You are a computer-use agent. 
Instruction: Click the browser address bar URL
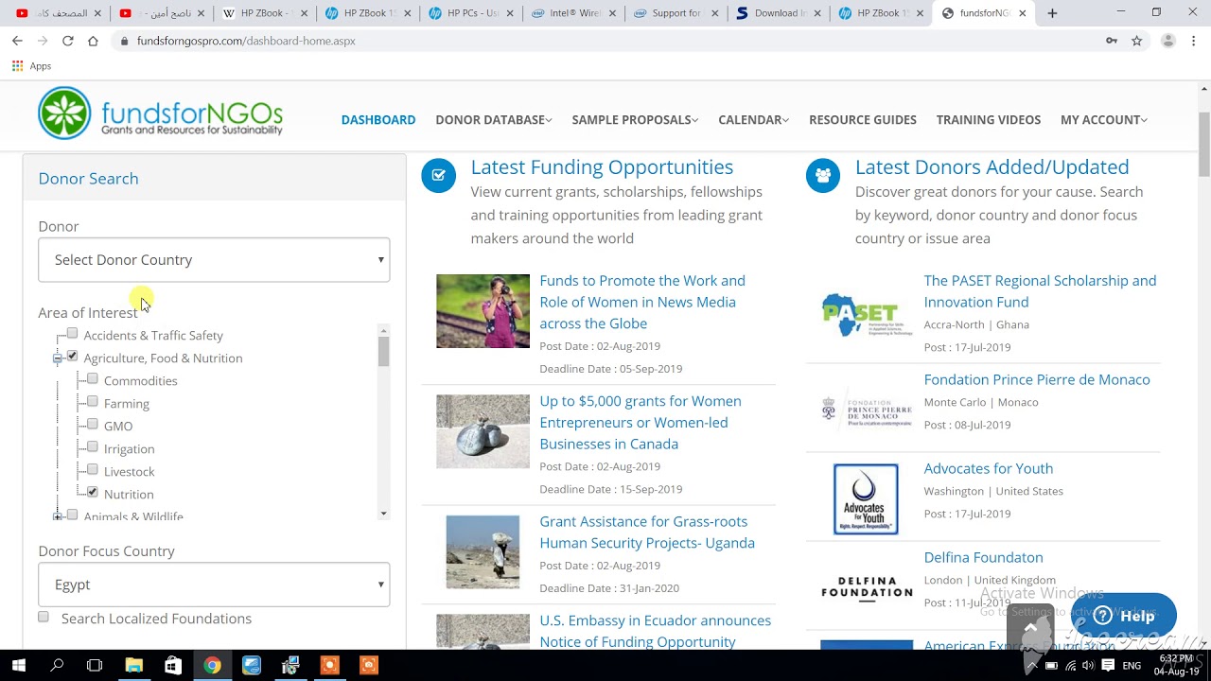pos(246,41)
